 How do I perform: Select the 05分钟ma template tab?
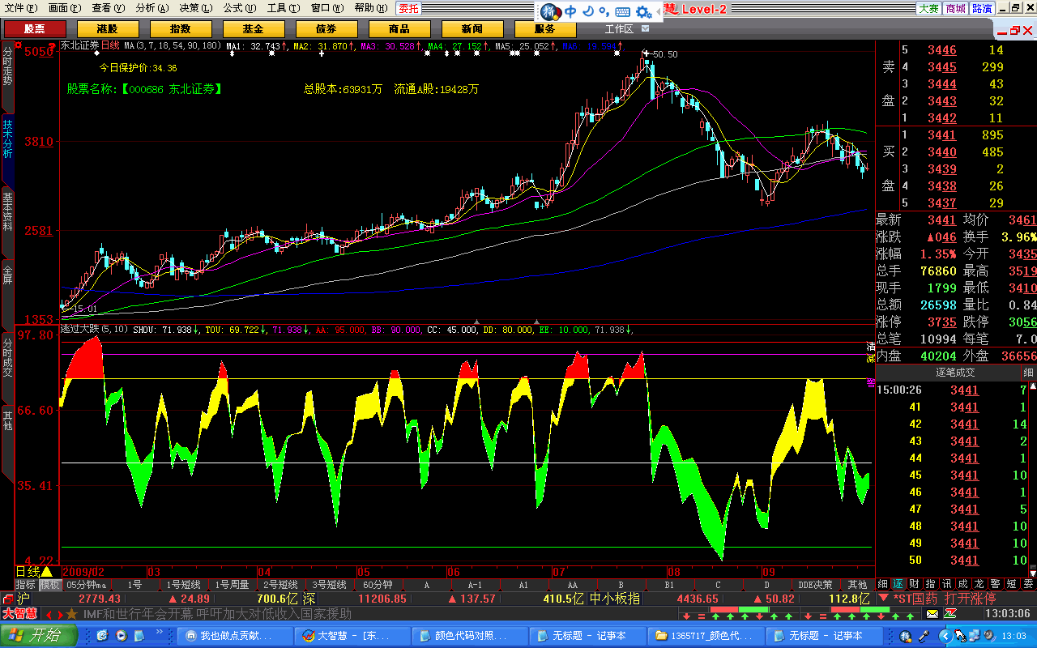(87, 585)
